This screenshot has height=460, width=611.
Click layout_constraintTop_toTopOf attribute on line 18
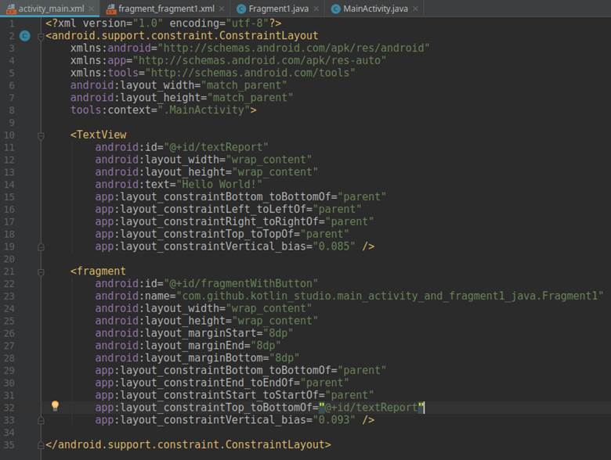tap(194, 234)
